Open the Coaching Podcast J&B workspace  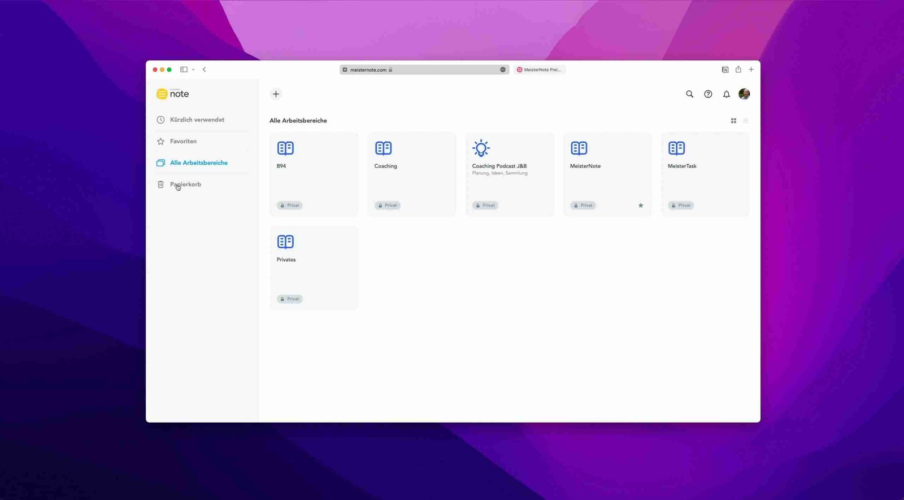coord(509,174)
